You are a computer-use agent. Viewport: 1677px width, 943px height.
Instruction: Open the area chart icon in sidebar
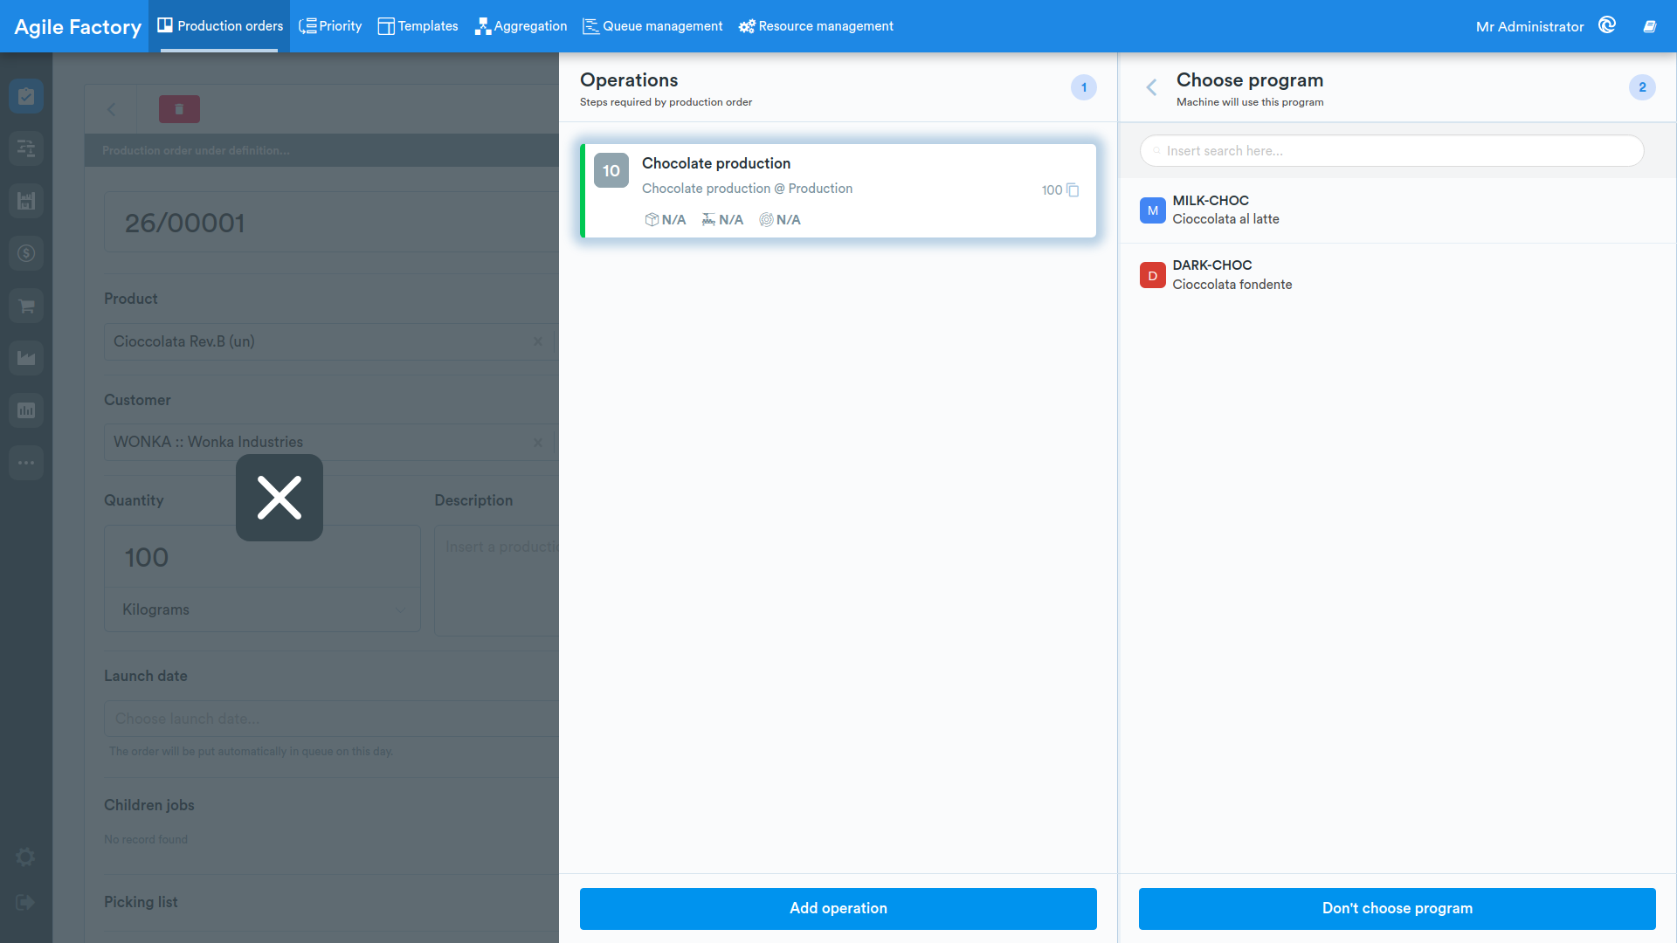(x=26, y=358)
